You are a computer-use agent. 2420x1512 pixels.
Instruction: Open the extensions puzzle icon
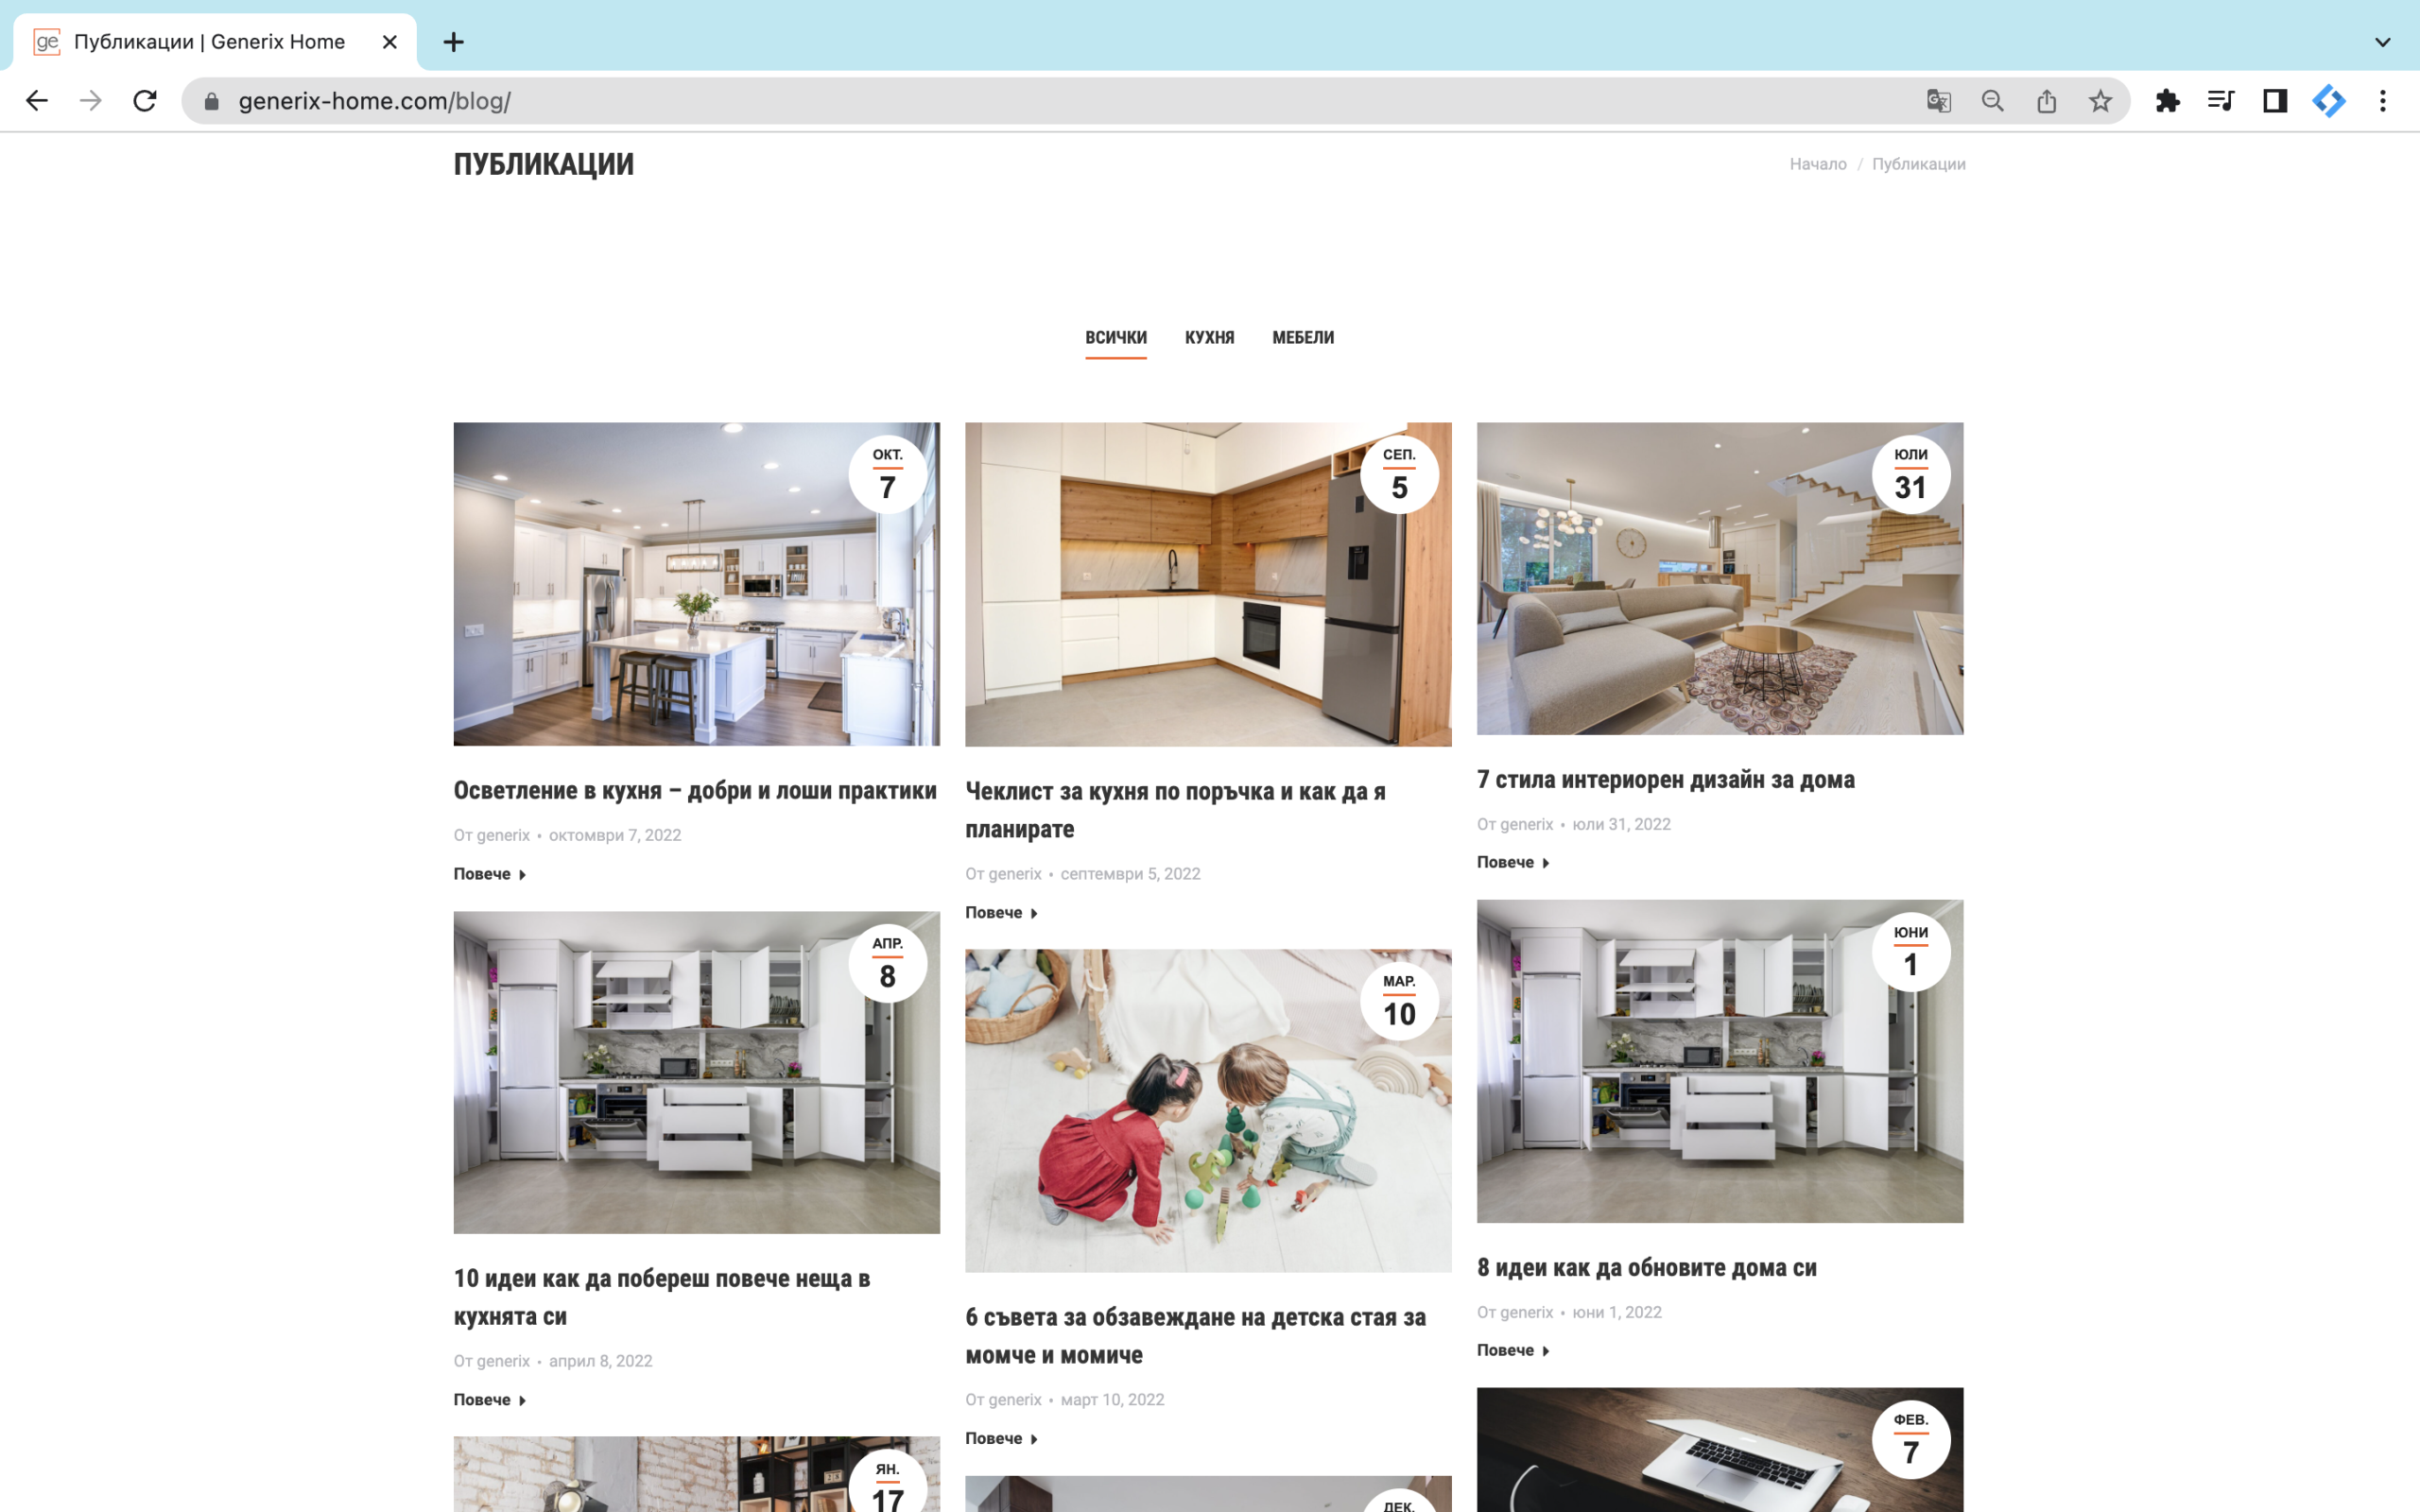2168,101
